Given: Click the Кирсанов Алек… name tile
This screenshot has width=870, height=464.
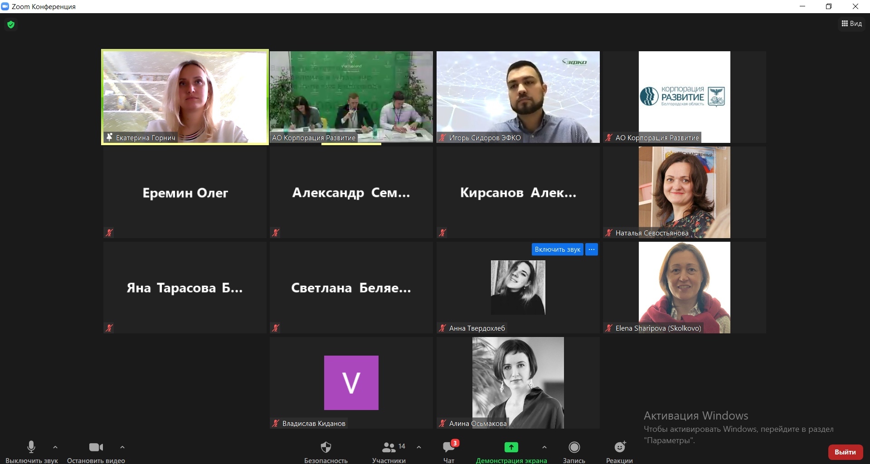Looking at the screenshot, I should 518,192.
